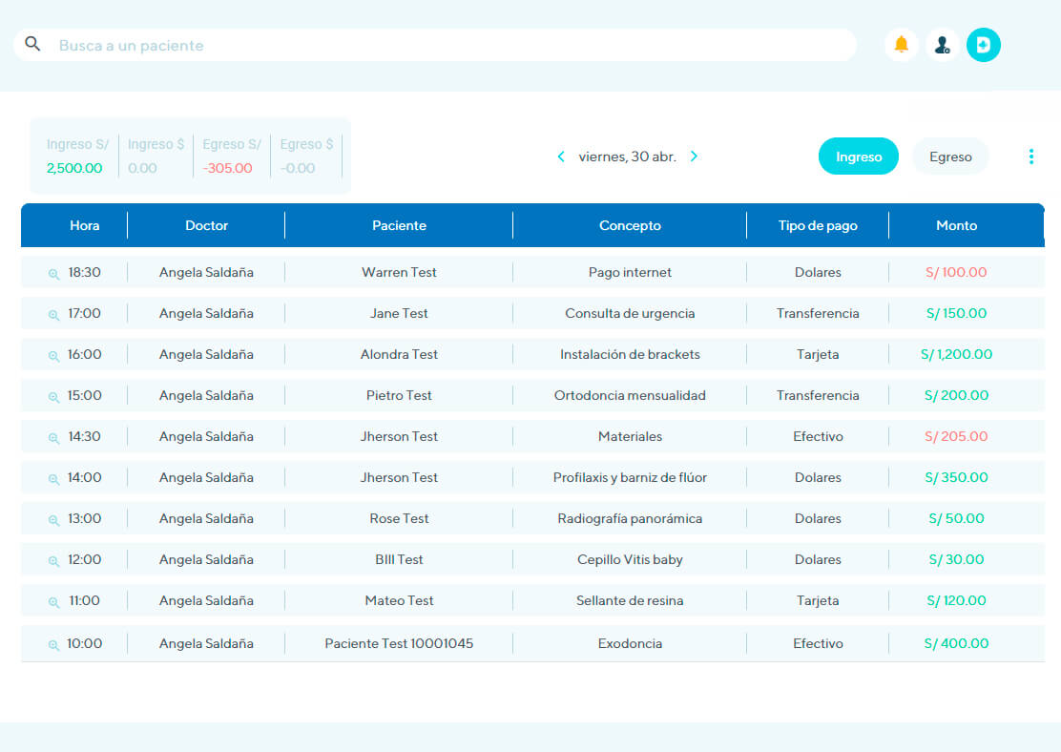1061x752 pixels.
Task: Sort by Paciente column header
Action: pos(399,225)
